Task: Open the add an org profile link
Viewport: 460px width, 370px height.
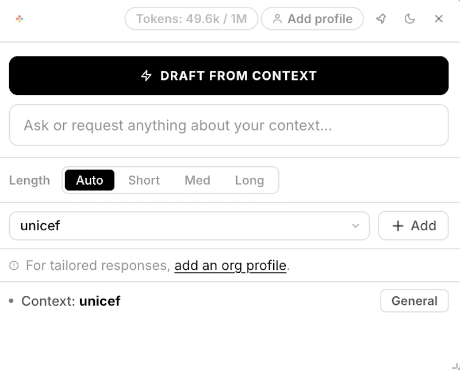Action: click(x=230, y=266)
